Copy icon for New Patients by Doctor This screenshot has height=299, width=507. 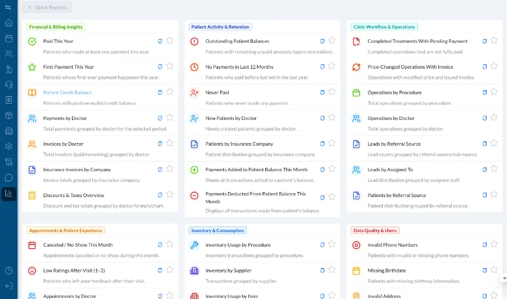pos(322,118)
